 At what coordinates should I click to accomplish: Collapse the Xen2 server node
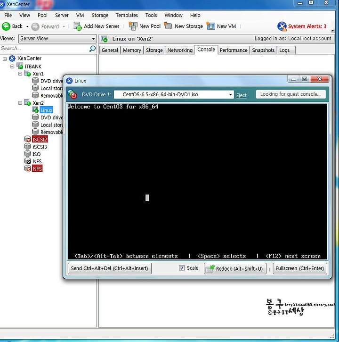pyautogui.click(x=20, y=103)
